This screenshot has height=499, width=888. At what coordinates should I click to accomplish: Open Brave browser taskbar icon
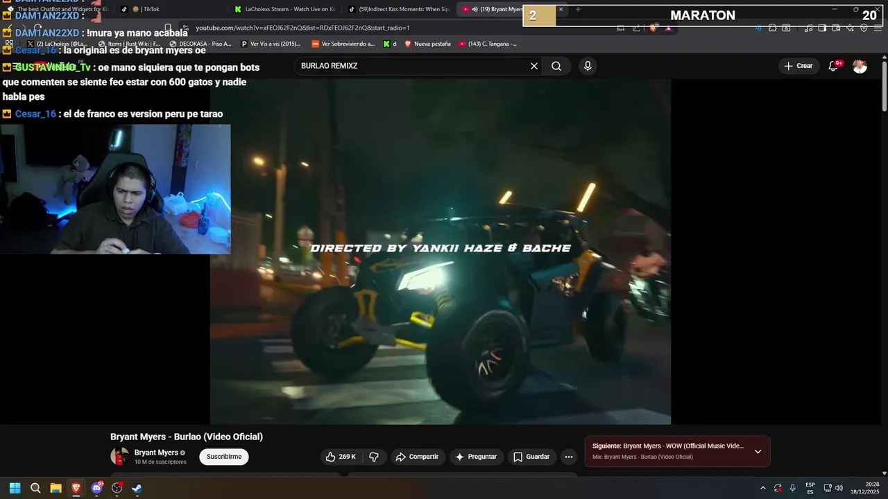76,488
